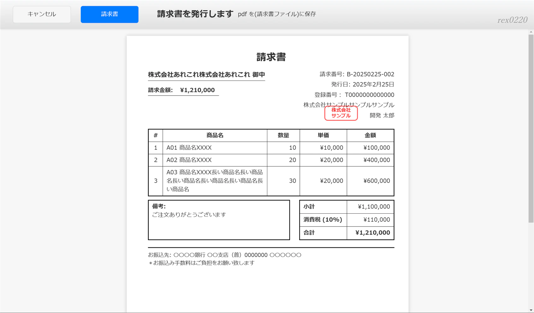Image resolution: width=534 pixels, height=313 pixels.
Task: Click invoice number B-20250225-002
Action: click(x=370, y=74)
